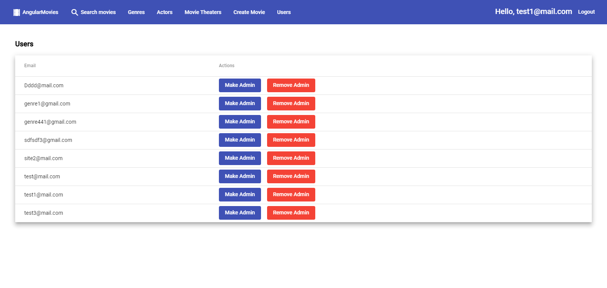607x288 pixels.
Task: Open the Search movies page
Action: click(x=93, y=12)
